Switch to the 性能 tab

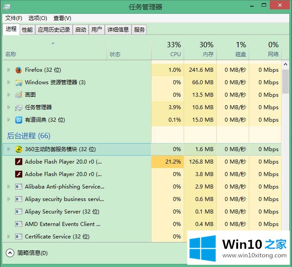tap(27, 29)
